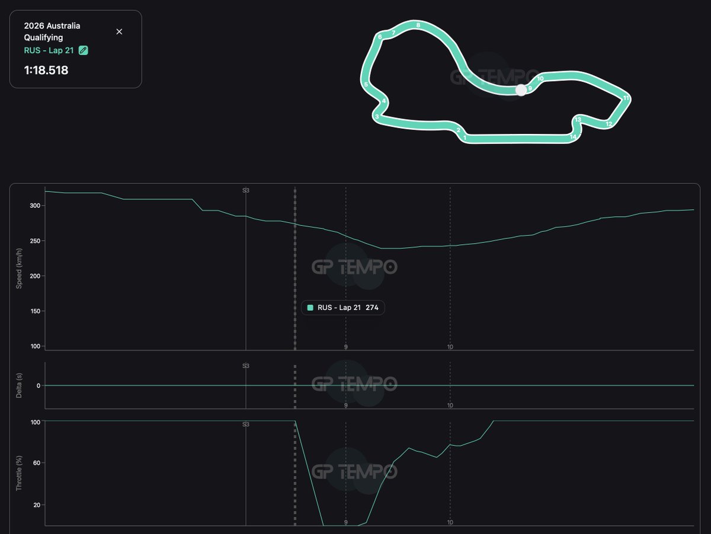
Task: Select turn 5 marker on the track map
Action: point(366,85)
